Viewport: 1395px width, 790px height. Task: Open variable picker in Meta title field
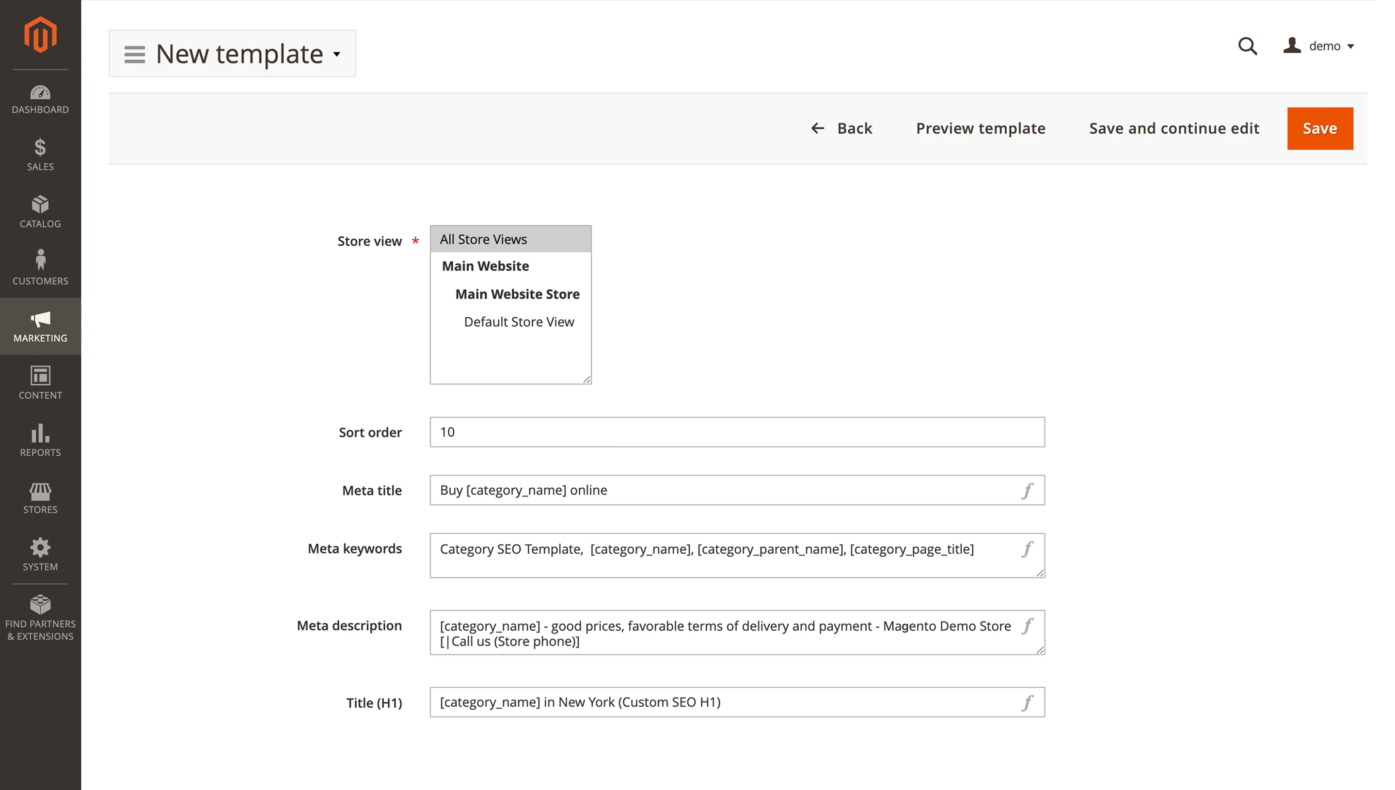[1027, 491]
